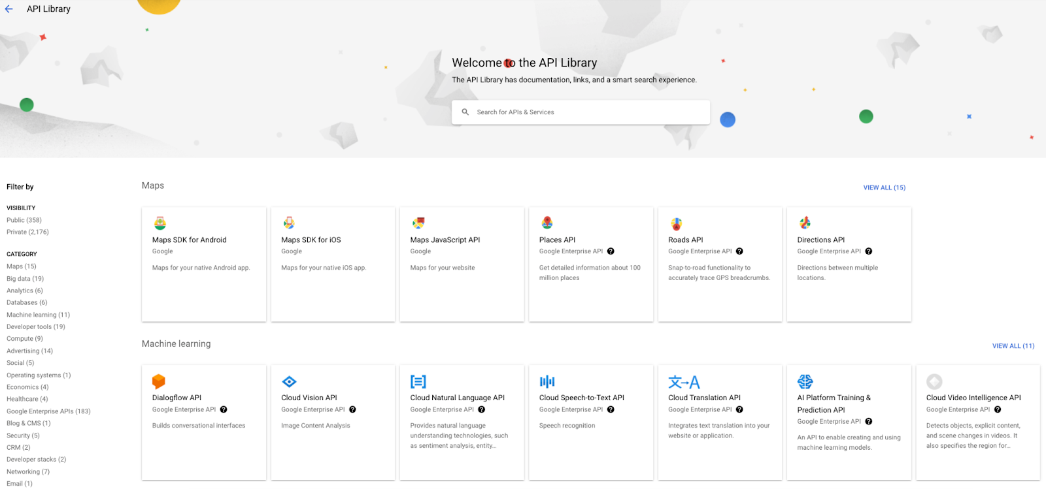Image resolution: width=1046 pixels, height=489 pixels.
Task: Open View All (11) for Machine learning
Action: (x=1013, y=346)
